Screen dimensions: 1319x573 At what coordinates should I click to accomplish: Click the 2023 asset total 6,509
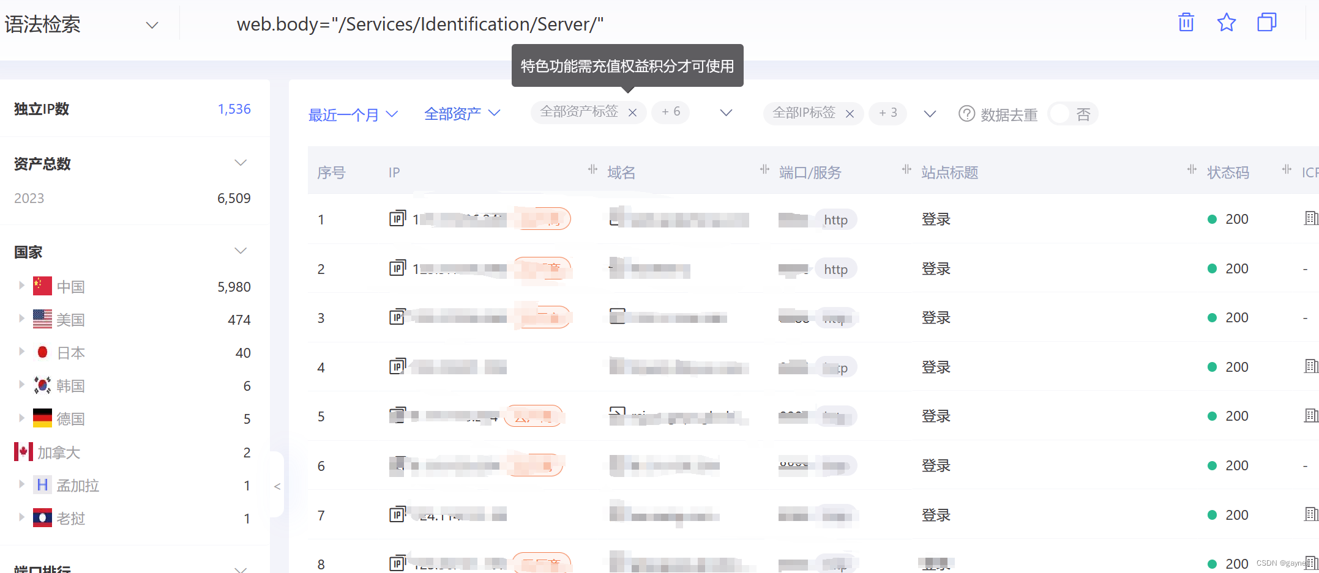pyautogui.click(x=234, y=198)
